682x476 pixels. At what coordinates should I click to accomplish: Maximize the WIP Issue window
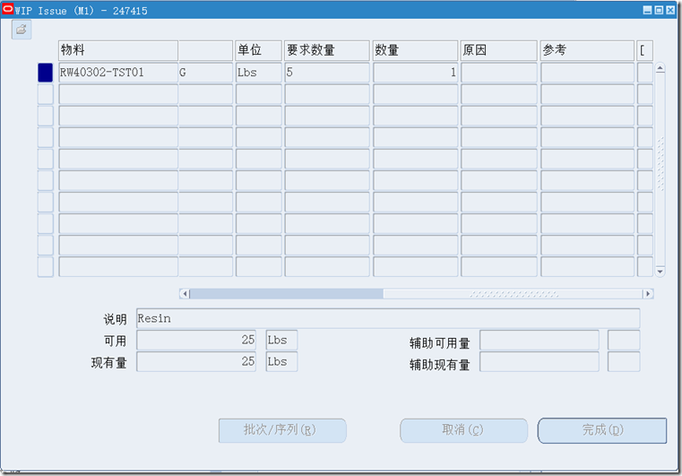(x=659, y=10)
